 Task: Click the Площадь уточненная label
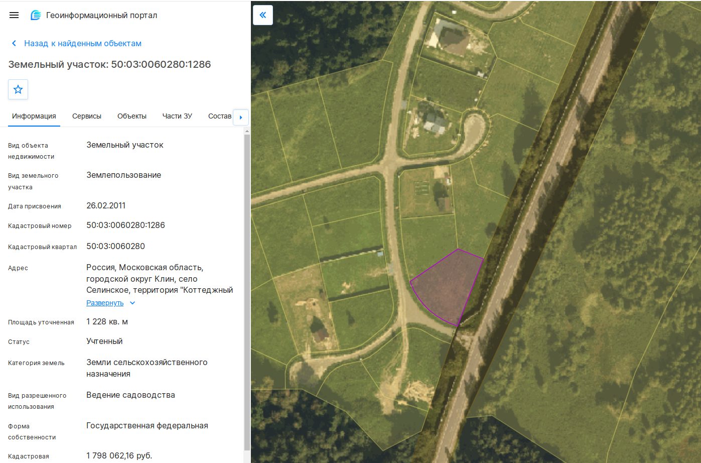tap(41, 322)
